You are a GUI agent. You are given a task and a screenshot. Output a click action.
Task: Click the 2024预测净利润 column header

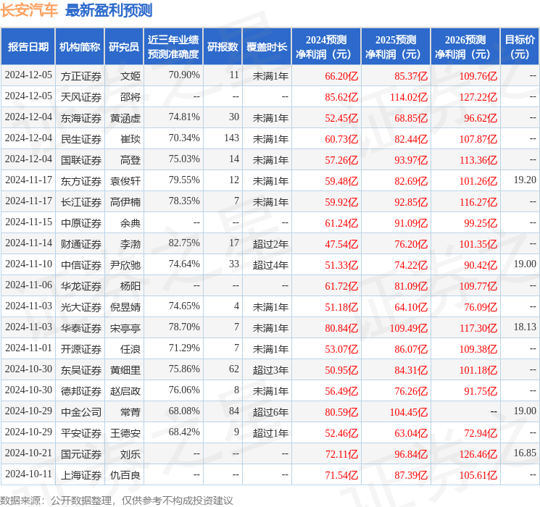(326, 47)
